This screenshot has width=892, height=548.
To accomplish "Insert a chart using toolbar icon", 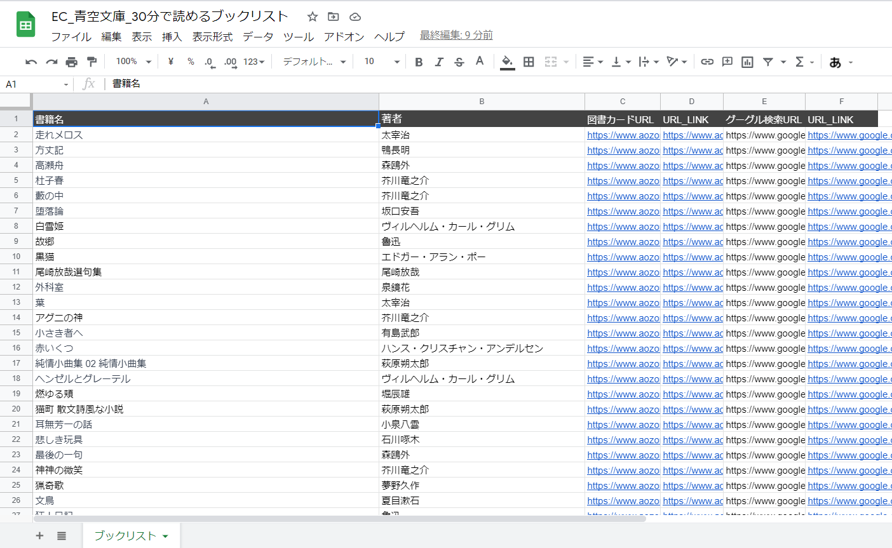I will (x=748, y=62).
